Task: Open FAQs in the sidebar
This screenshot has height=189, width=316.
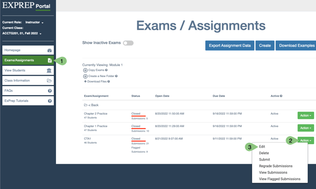Action: 28,91
